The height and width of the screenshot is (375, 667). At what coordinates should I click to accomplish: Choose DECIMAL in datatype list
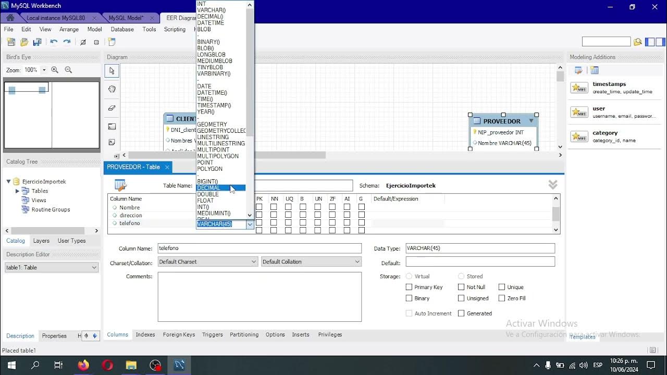click(x=221, y=187)
